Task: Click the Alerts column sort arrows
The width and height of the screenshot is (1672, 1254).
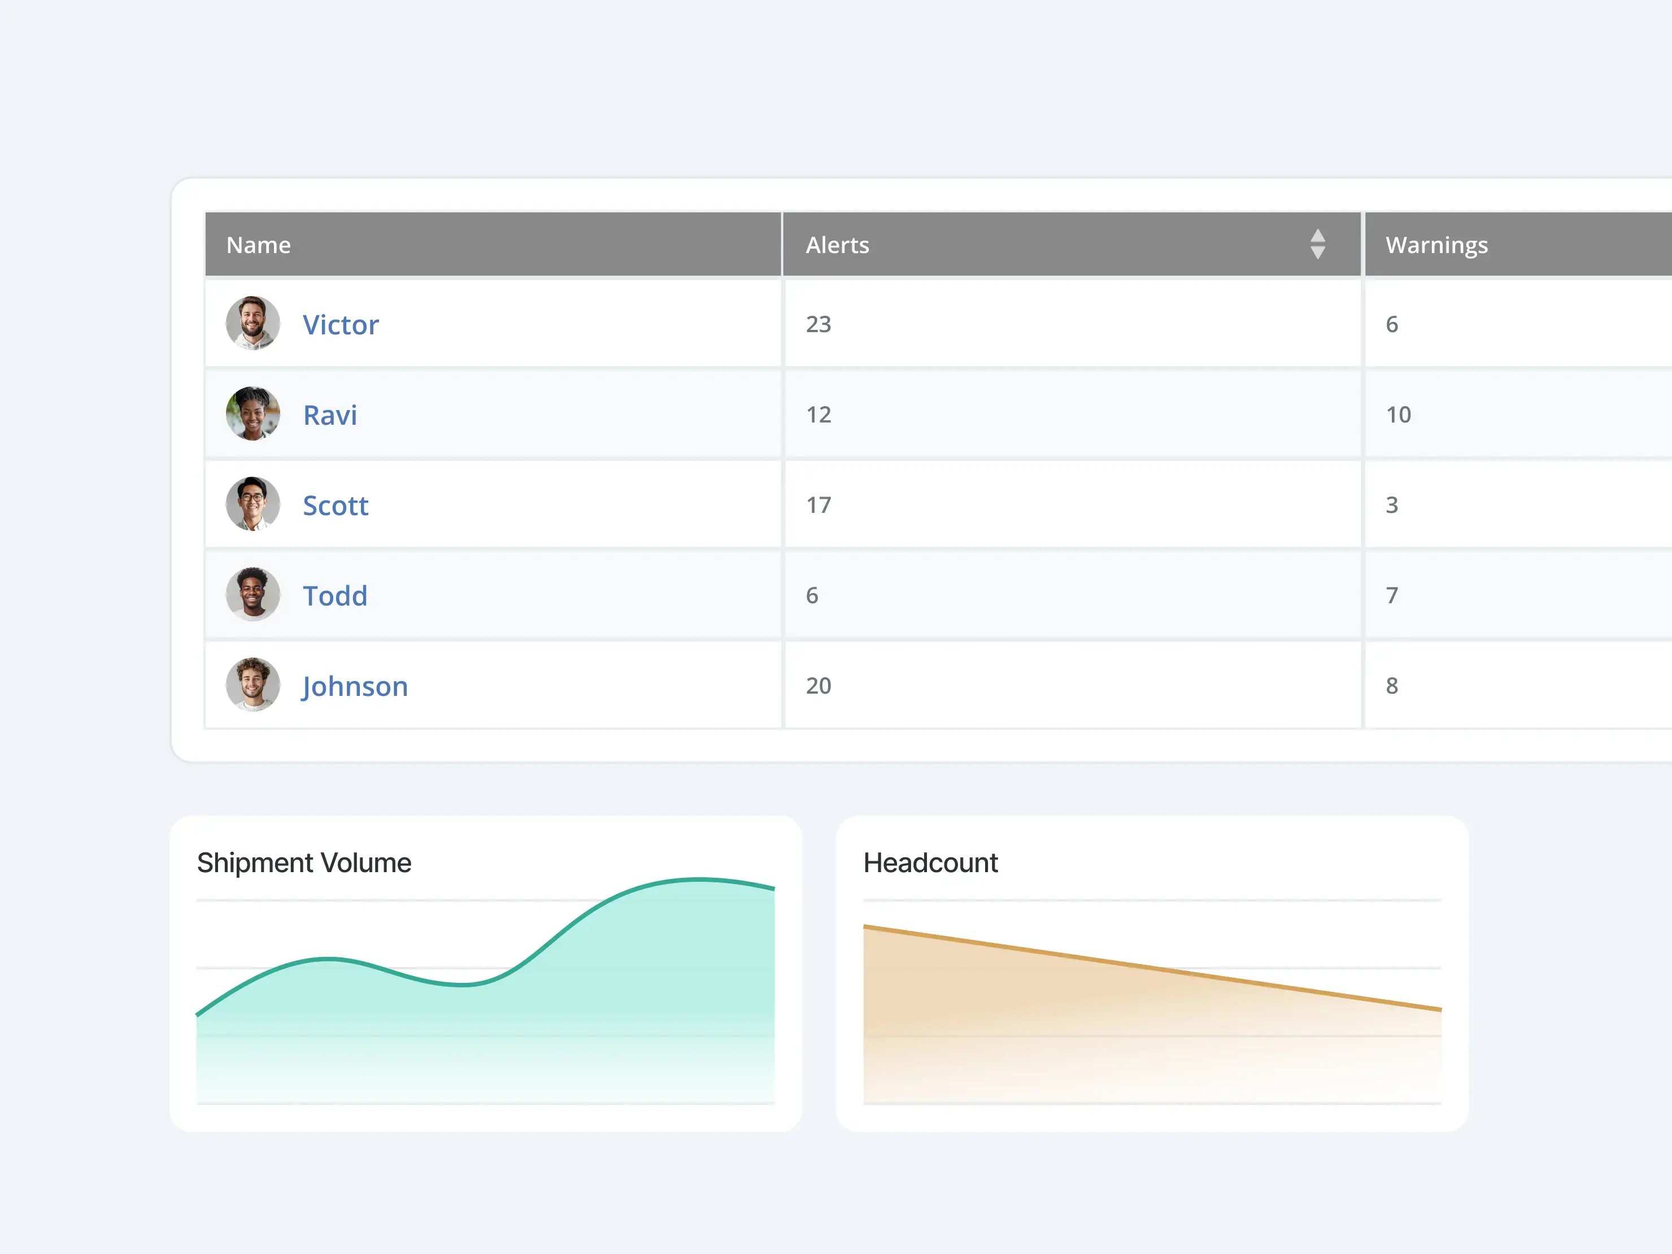Action: tap(1317, 245)
